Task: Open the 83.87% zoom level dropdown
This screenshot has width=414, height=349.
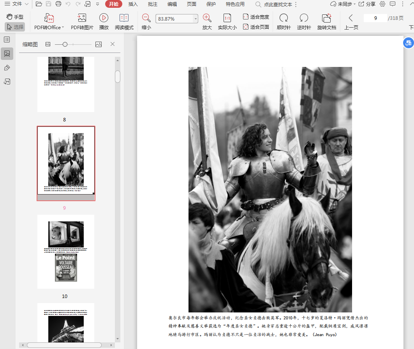Action: [x=195, y=19]
